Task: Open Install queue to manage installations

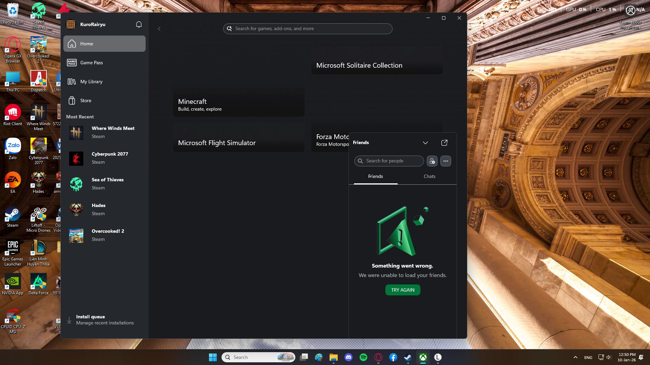Action: tap(90, 317)
